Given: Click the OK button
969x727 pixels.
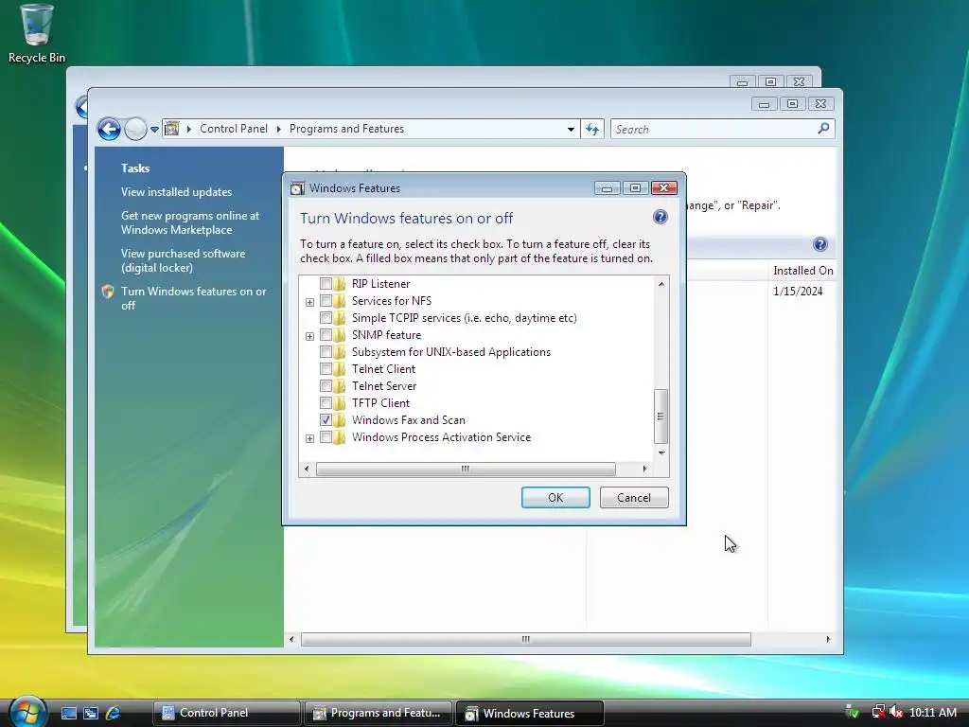Looking at the screenshot, I should point(555,498).
